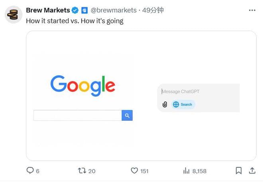Bookmark this Brew Markets tweet
263x182 pixels.
point(238,170)
